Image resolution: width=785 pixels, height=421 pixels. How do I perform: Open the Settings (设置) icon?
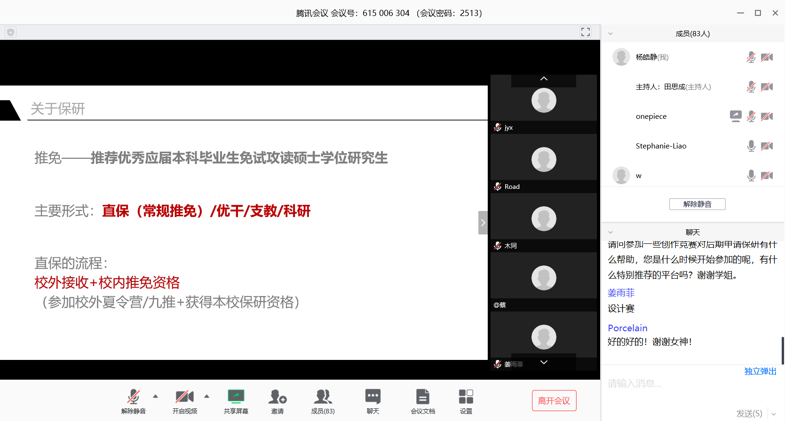pyautogui.click(x=466, y=397)
